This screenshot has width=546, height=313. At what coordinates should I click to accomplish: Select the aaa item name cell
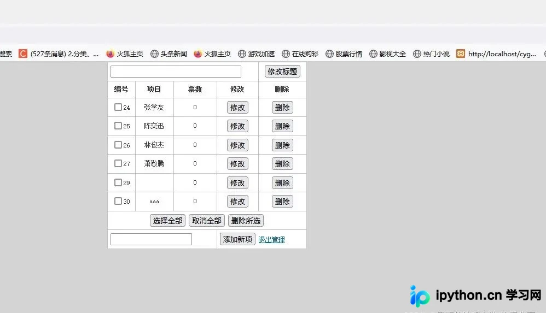154,202
